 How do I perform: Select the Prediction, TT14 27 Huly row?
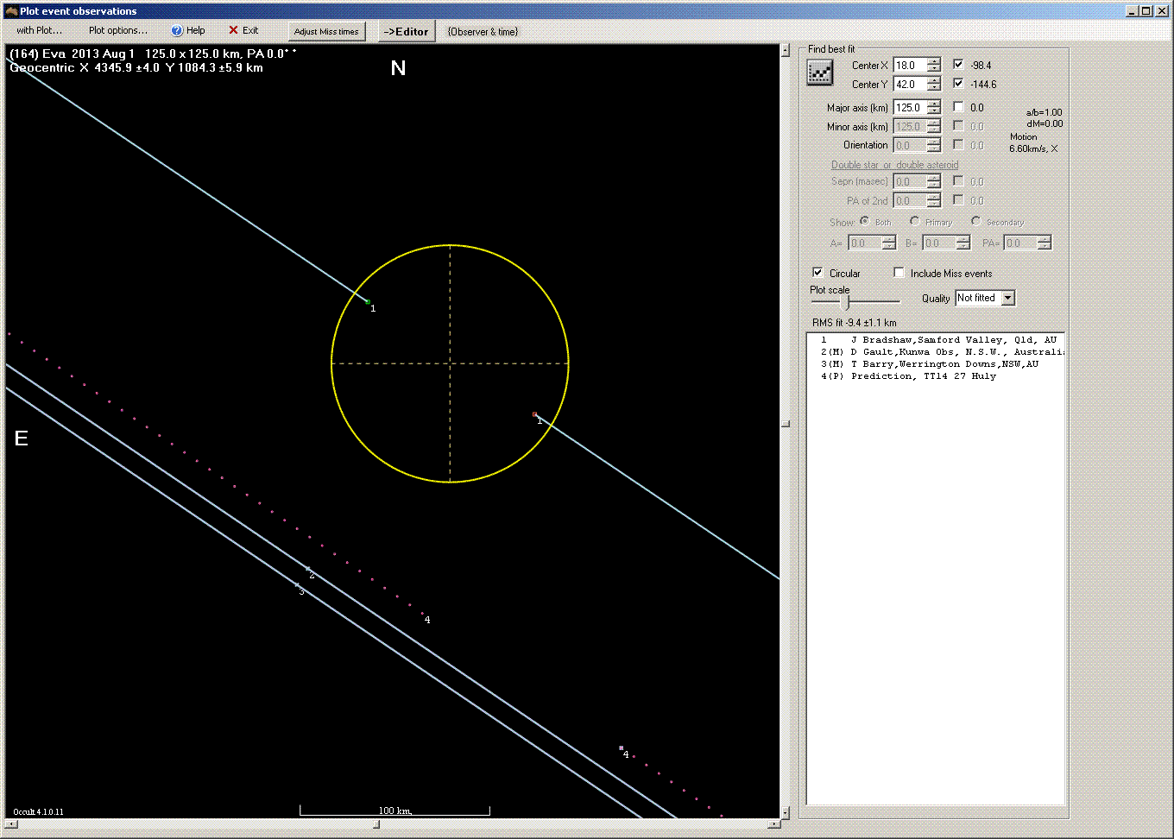coord(936,376)
